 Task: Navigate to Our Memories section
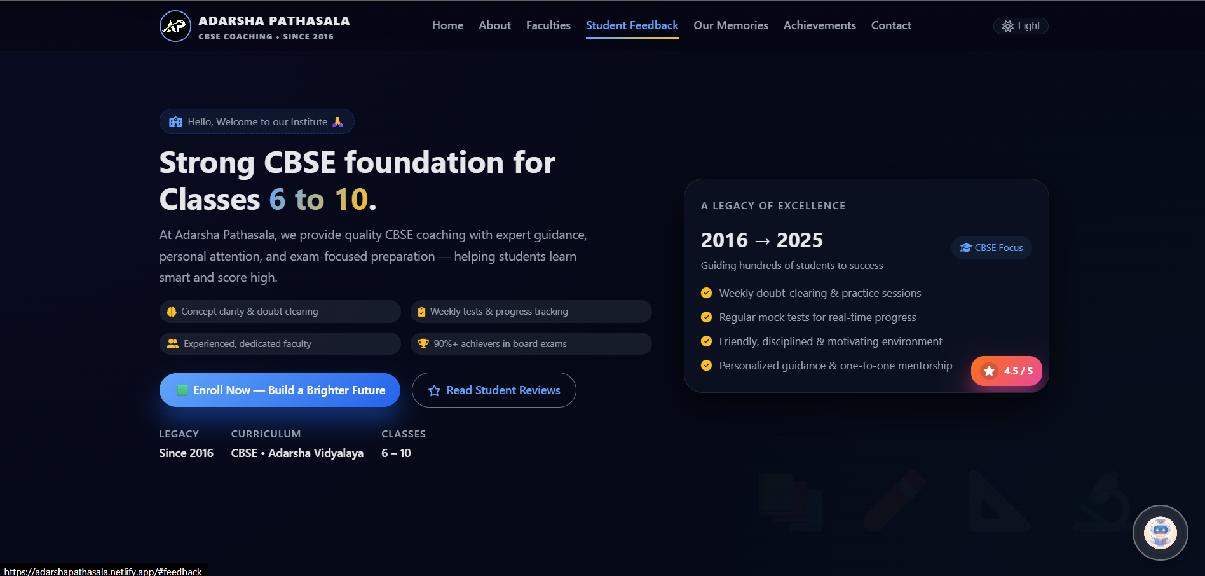(x=731, y=25)
